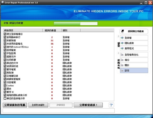153x118 pixels.
Task: Select the error count 51 for 卸載除錯
Action: tap(52, 40)
